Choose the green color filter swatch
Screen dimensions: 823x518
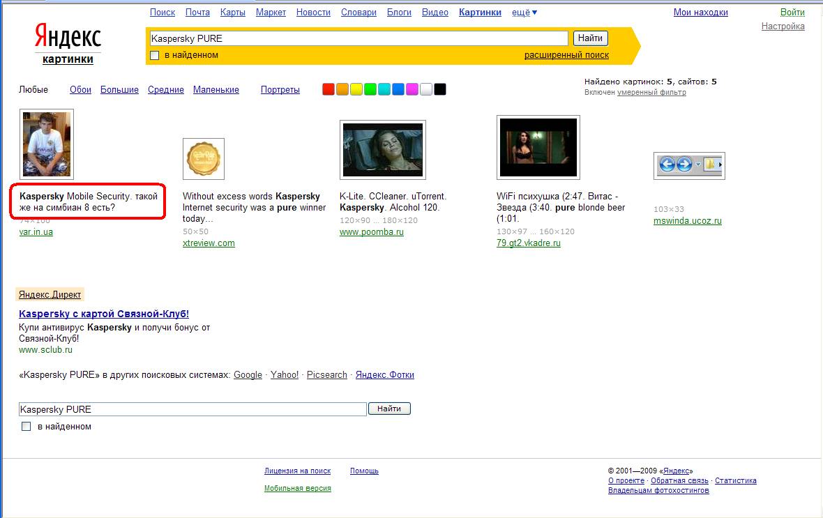[370, 89]
